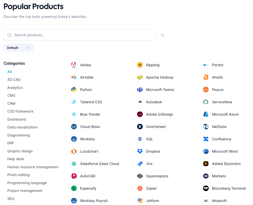Open the Workday Payroll product link
The width and height of the screenshot is (253, 205).
click(x=94, y=201)
